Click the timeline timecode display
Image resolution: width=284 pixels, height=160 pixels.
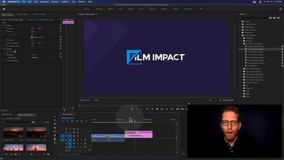(67, 118)
